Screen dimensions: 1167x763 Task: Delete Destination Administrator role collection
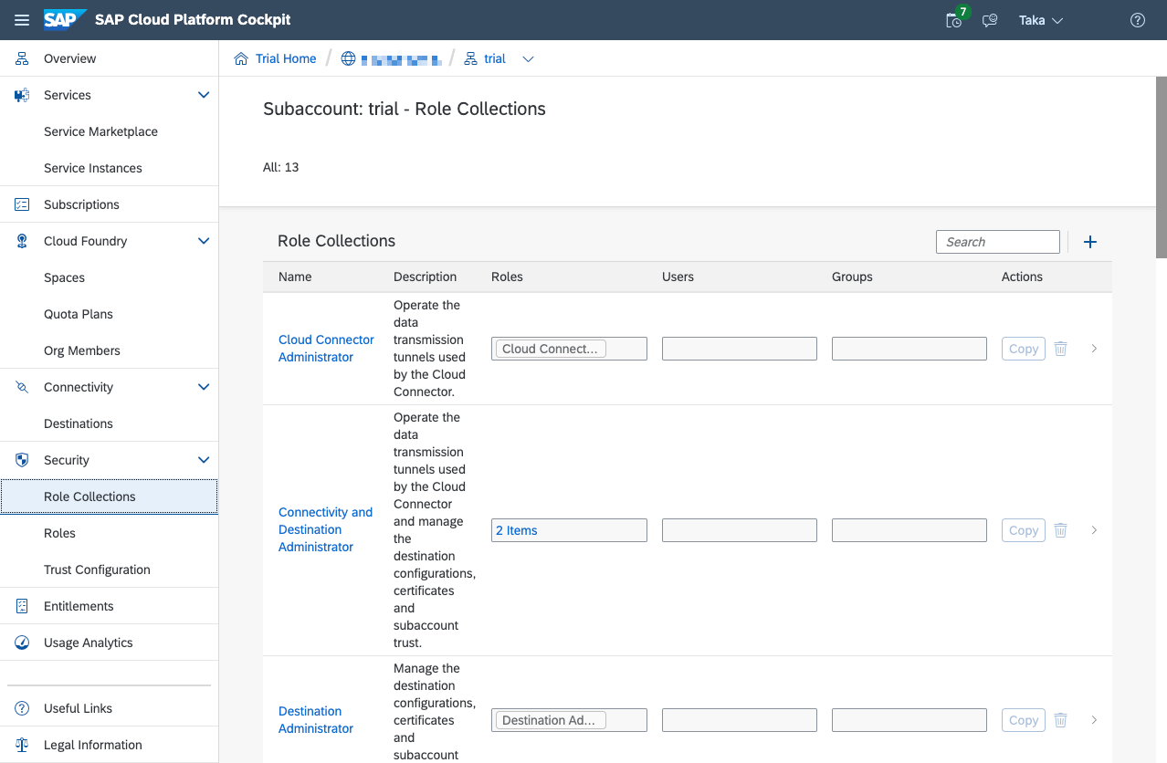pos(1060,720)
